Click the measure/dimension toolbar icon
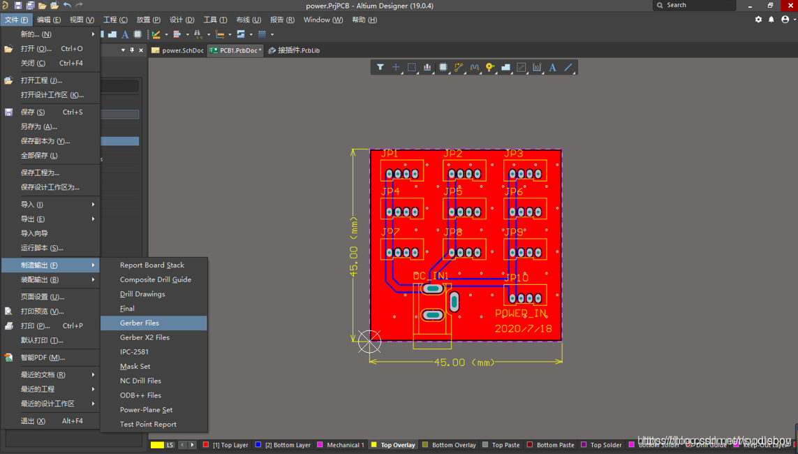Viewport: 798px width, 454px height. click(156, 35)
